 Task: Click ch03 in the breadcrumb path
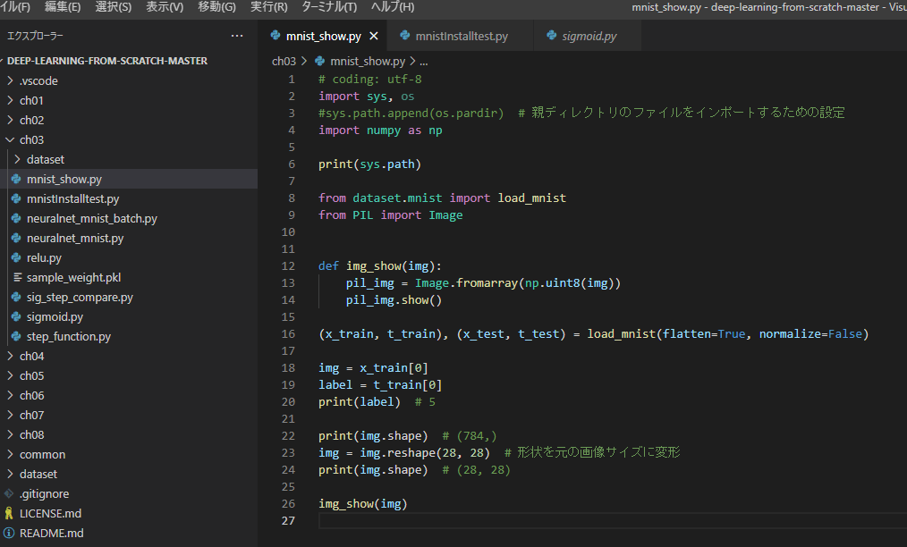click(284, 62)
